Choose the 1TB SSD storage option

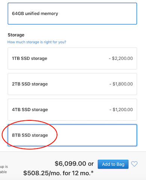click(x=72, y=58)
